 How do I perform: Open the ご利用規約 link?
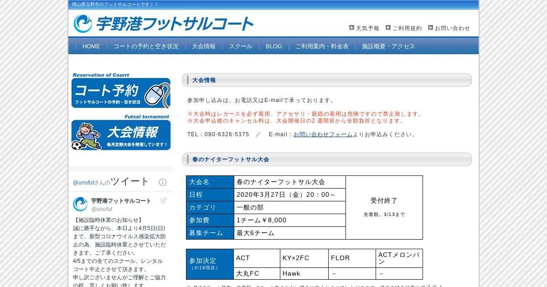407,28
